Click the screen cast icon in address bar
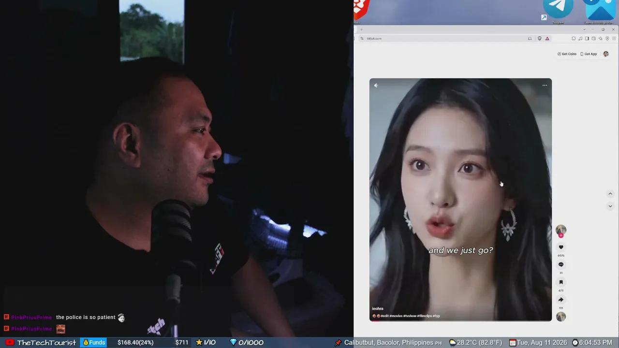The image size is (619, 348). (x=530, y=39)
